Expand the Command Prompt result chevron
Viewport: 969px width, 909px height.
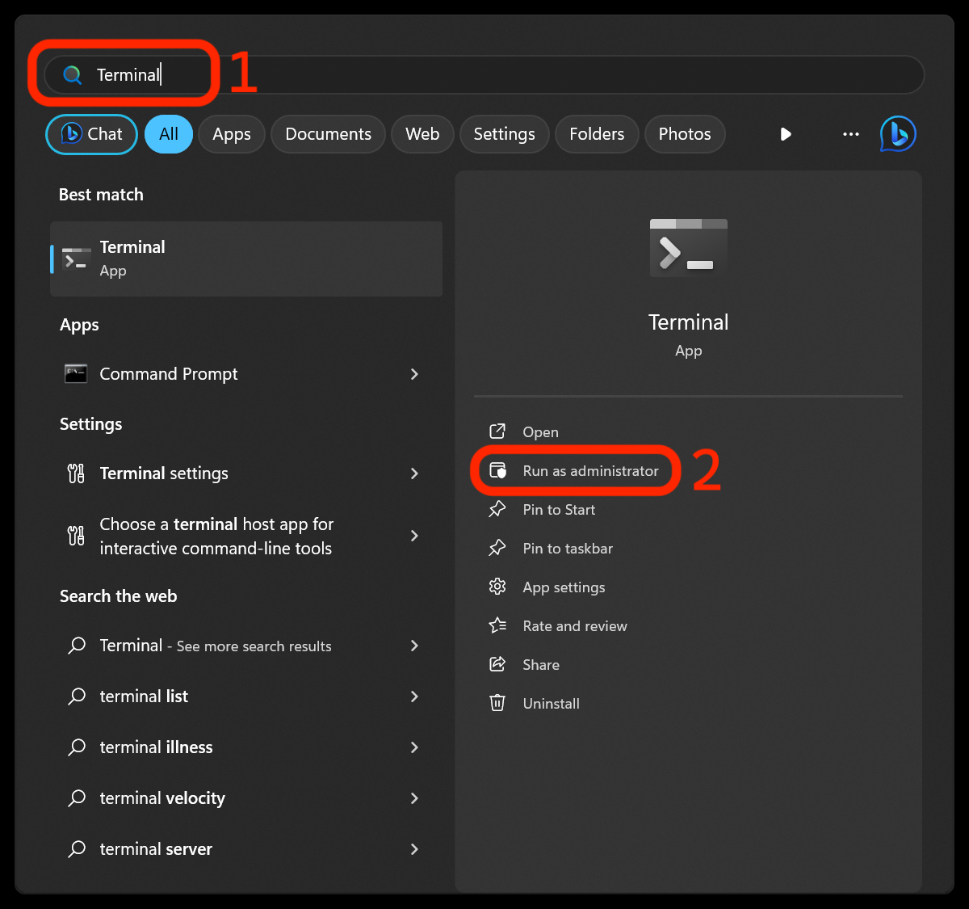414,374
